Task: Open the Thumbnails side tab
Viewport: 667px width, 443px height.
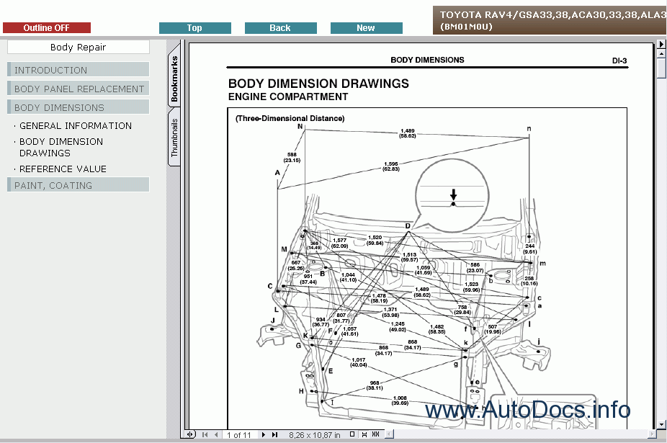Action: (x=174, y=138)
